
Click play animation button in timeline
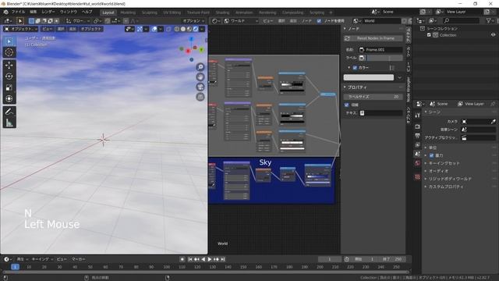click(x=210, y=259)
